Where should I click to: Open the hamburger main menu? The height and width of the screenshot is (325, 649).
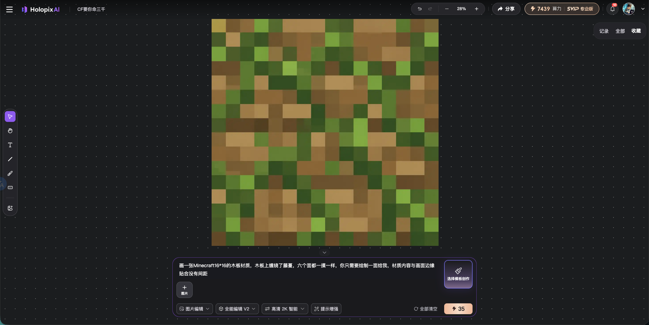click(9, 9)
